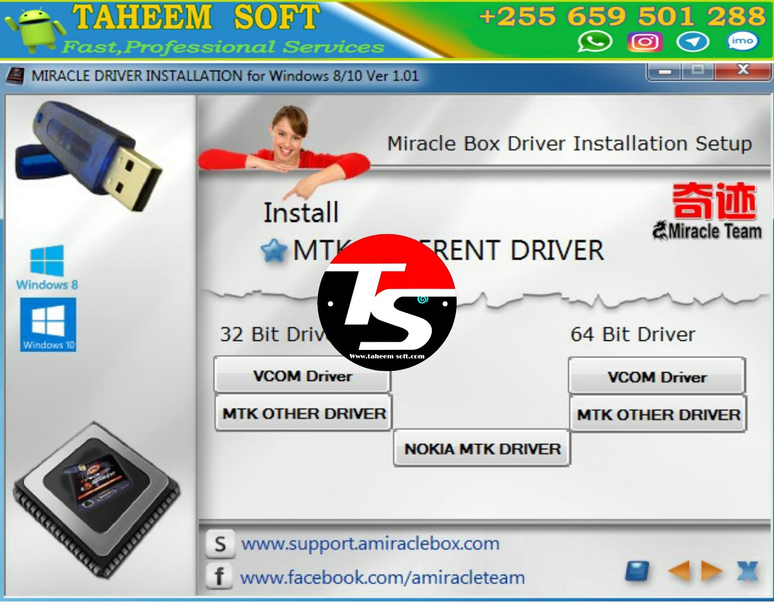
Task: Select the Windows 8 logo icon
Action: tap(47, 267)
